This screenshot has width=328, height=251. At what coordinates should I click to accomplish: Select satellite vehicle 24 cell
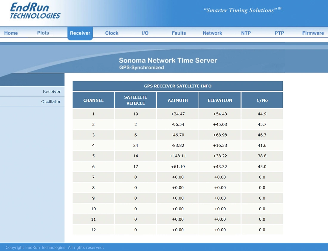(136, 145)
